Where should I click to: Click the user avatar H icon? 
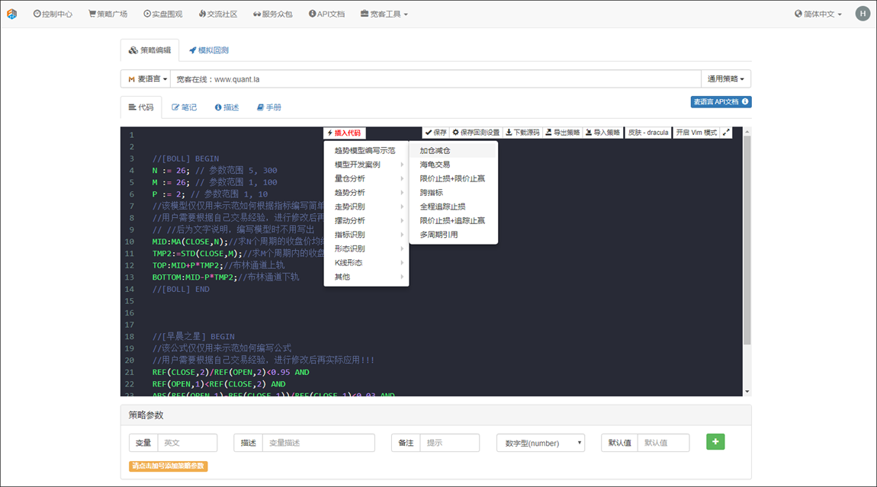pyautogui.click(x=862, y=14)
